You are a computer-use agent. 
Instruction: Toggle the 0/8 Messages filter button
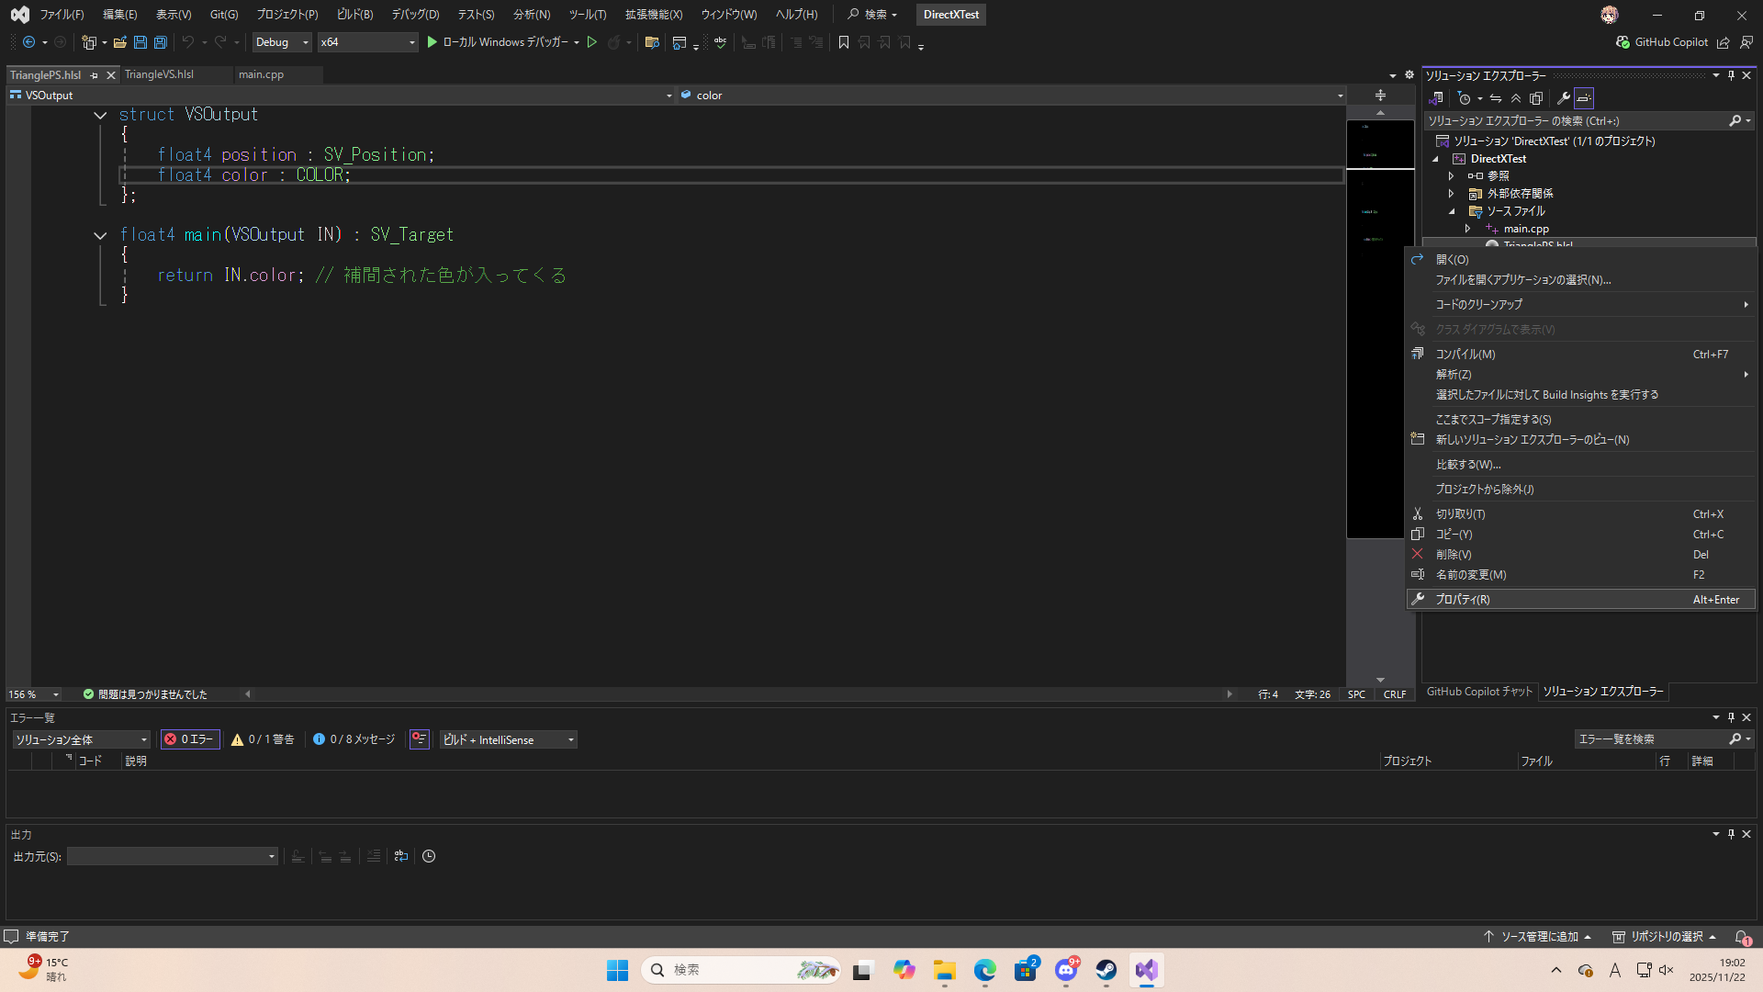(x=354, y=739)
